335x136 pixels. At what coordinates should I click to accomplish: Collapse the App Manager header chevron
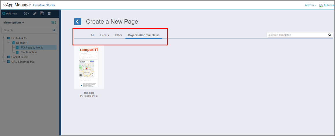point(4,5)
